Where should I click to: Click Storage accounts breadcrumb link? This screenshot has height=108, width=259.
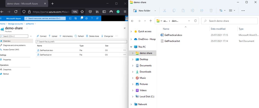click(x=15, y=24)
